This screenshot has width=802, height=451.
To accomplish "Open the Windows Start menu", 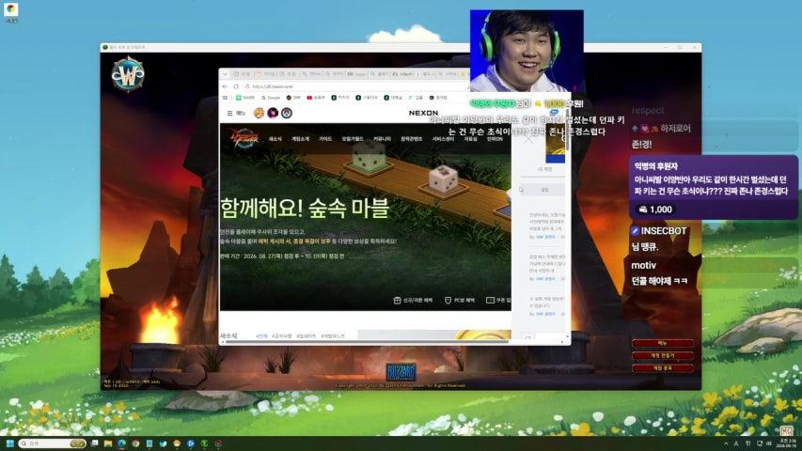I will 9,443.
